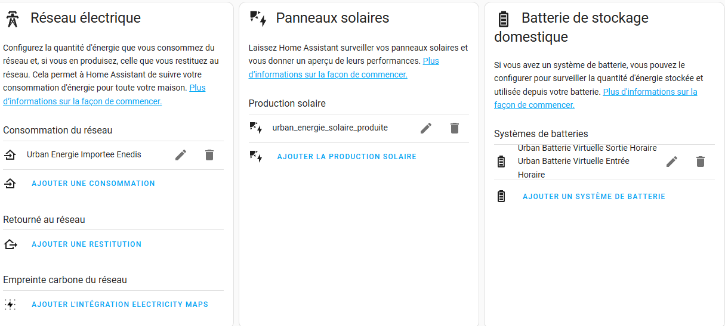Add the Electricity Maps integration
This screenshot has height=326, width=725.
pyautogui.click(x=120, y=305)
